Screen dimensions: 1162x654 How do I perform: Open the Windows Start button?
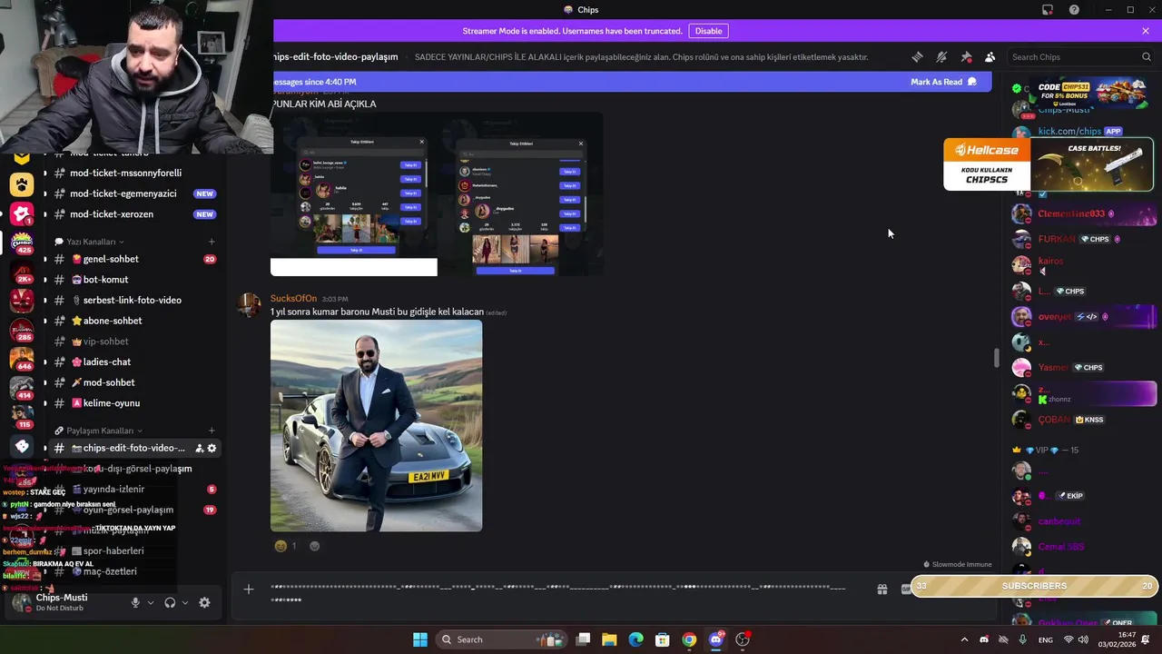(420, 639)
